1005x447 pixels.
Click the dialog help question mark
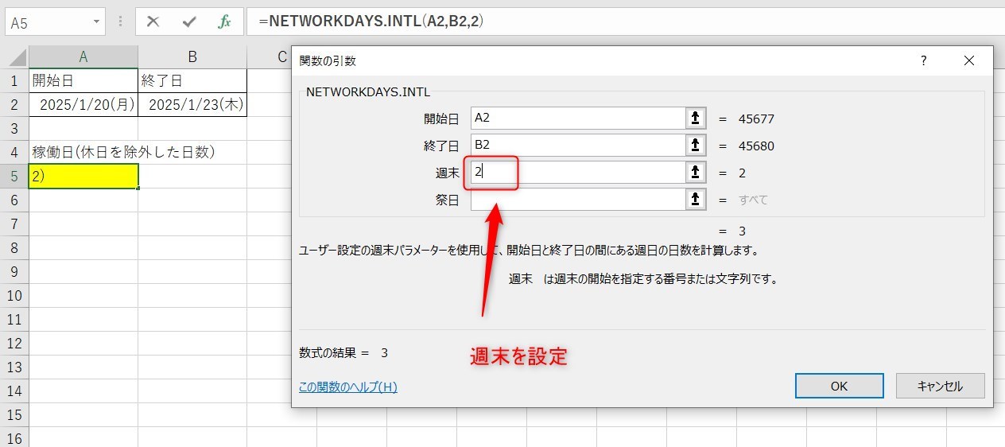[923, 60]
